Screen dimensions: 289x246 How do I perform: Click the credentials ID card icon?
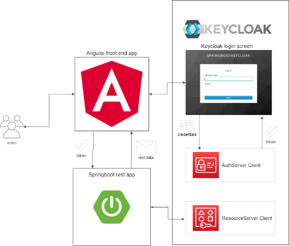187,126
